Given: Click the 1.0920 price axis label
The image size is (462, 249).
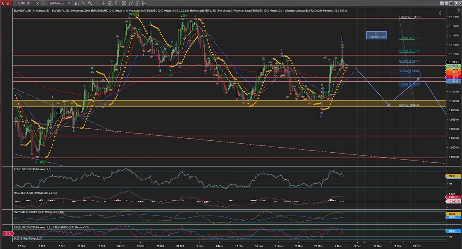Looking at the screenshot, I should (454, 138).
